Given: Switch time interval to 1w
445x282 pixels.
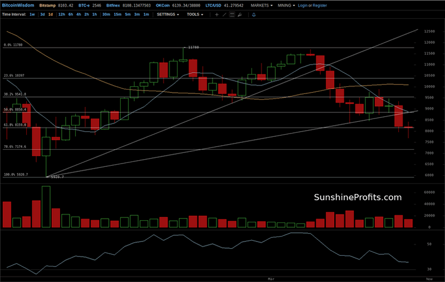Looking at the screenshot, I should (x=32, y=14).
